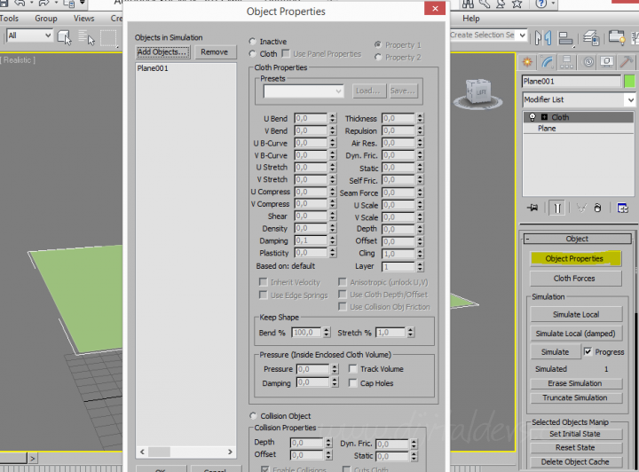Open the Views menu
Viewport: 639px width, 472px height.
click(x=83, y=18)
